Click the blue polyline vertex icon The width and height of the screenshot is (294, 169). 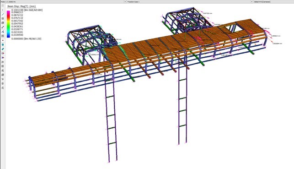pos(3,32)
